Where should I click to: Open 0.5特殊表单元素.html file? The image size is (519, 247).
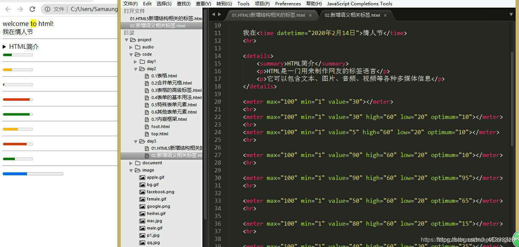click(x=174, y=105)
